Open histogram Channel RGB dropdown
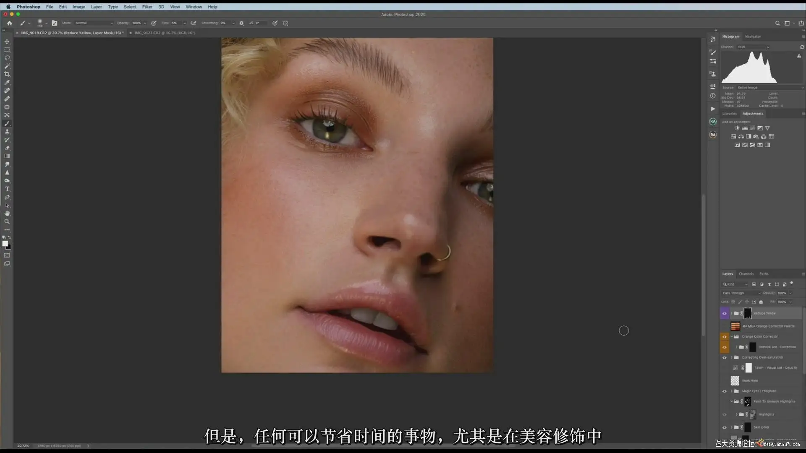This screenshot has height=453, width=806. [753, 47]
